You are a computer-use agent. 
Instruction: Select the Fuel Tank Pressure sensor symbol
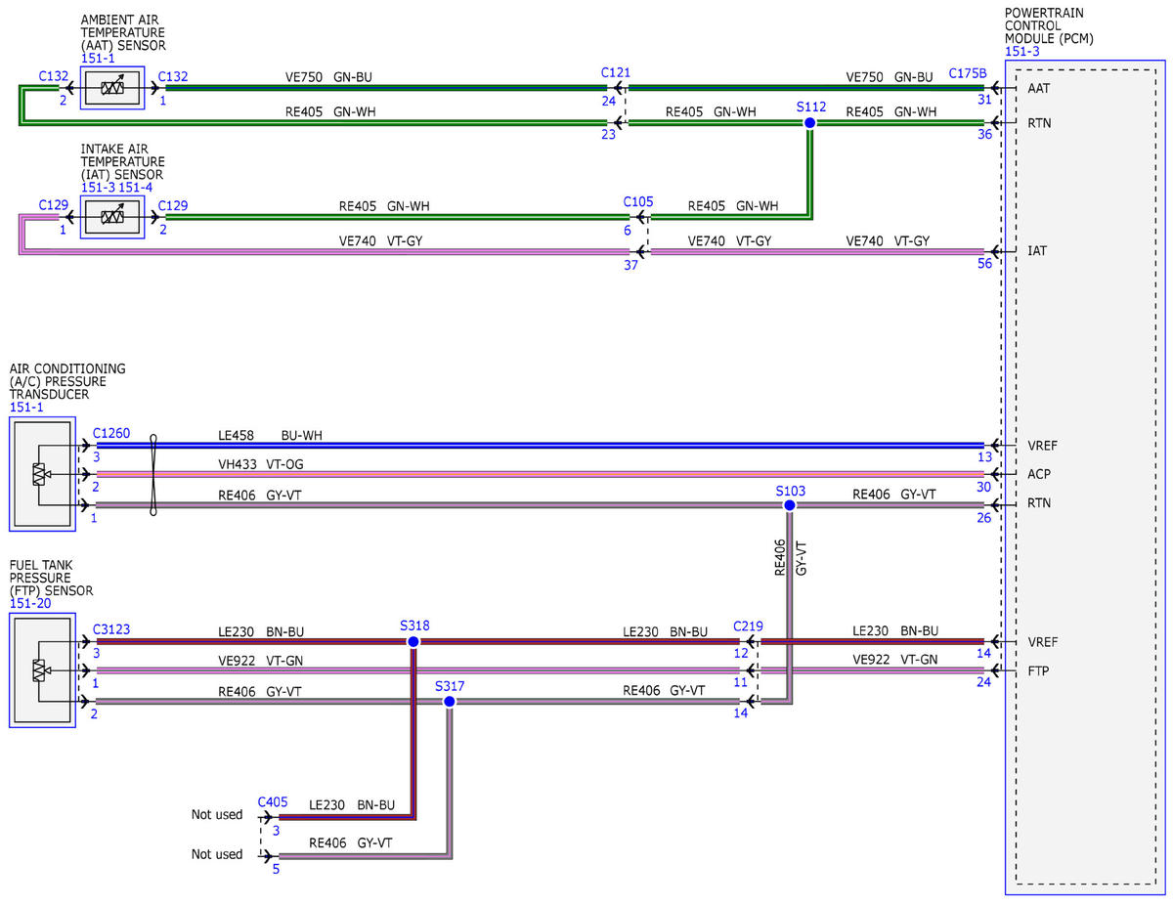42,670
